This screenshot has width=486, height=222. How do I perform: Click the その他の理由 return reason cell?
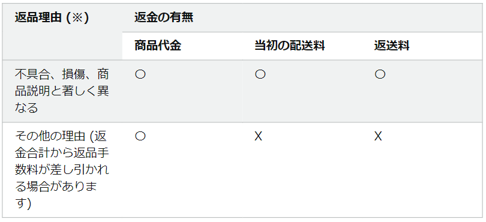pyautogui.click(x=62, y=170)
